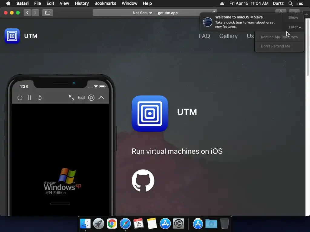
Task: Open the Window menu
Action: 129,3
